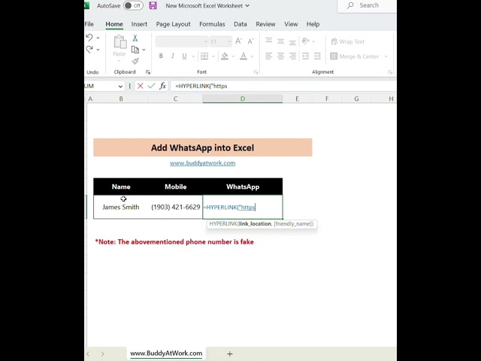481x361 pixels.
Task: Click the Middle Align icon
Action: 280,41
